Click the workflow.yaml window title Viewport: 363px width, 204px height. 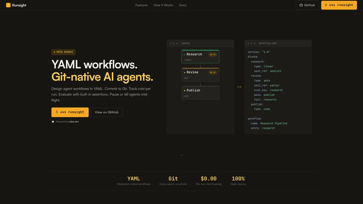click(x=268, y=43)
